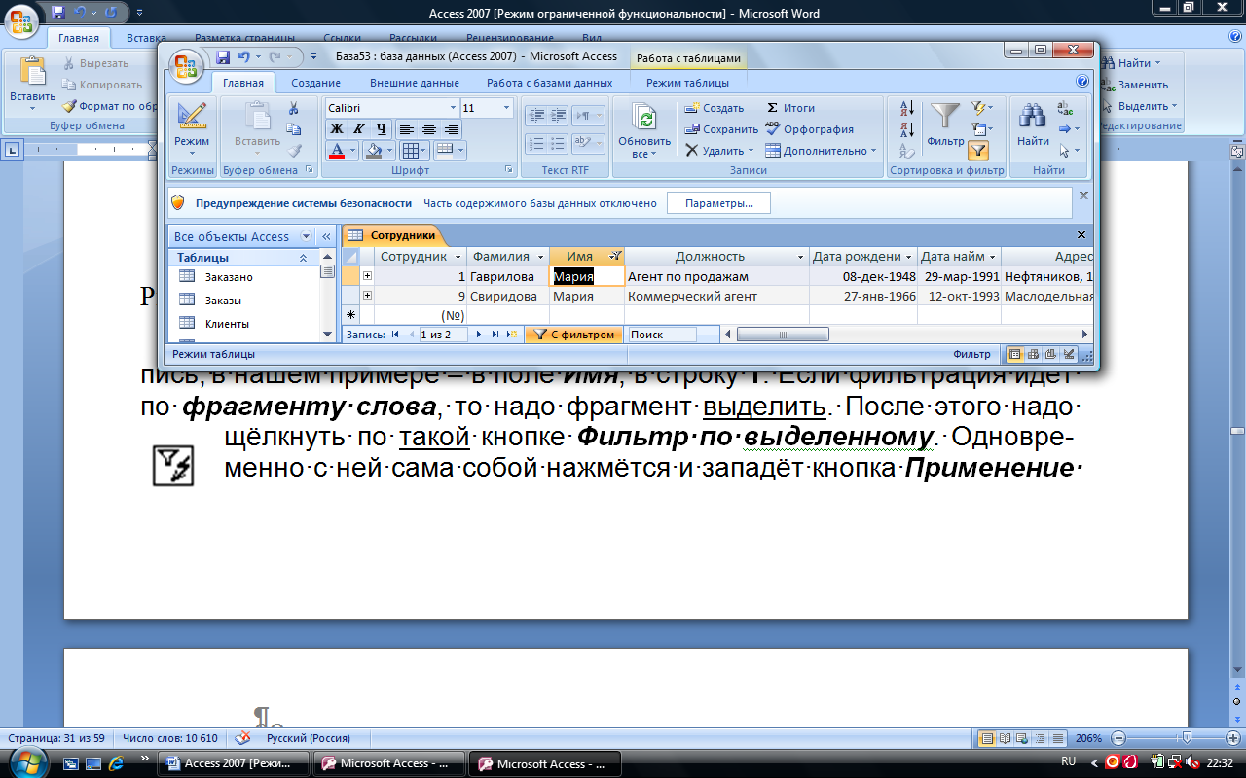
Task: Click Заменить in Word editing group
Action: pos(1136,85)
